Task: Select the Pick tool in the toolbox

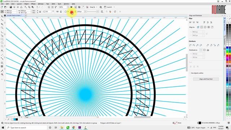Action: click(2, 16)
